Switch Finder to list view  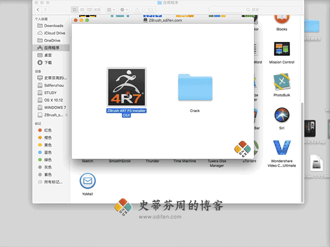pyautogui.click(x=82, y=10)
